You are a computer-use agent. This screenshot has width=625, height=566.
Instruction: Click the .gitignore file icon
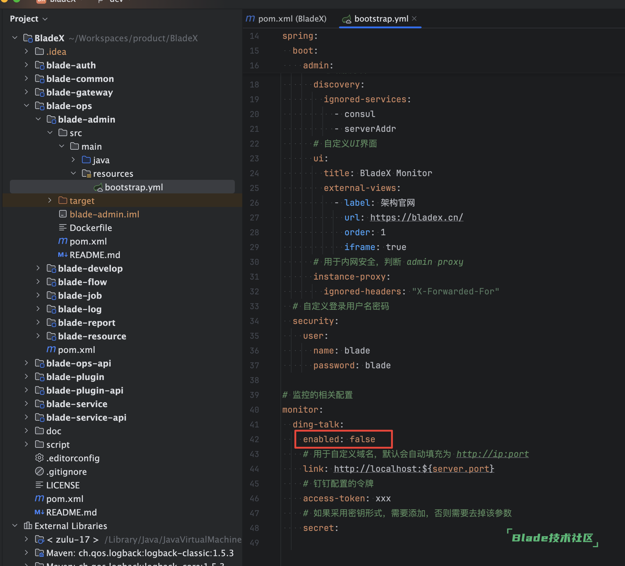pos(39,471)
